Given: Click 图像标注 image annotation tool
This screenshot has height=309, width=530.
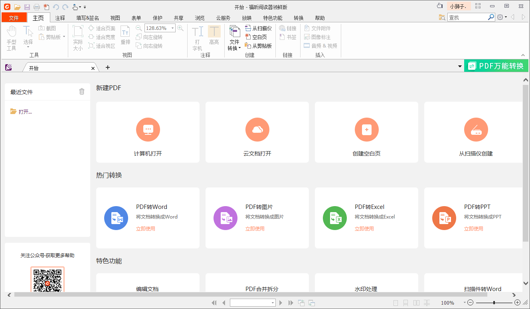Looking at the screenshot, I should tap(317, 37).
